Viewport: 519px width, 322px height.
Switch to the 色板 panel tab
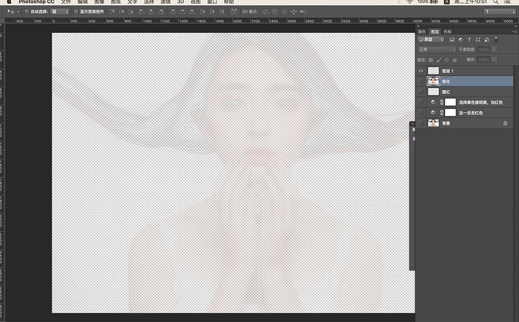point(447,32)
